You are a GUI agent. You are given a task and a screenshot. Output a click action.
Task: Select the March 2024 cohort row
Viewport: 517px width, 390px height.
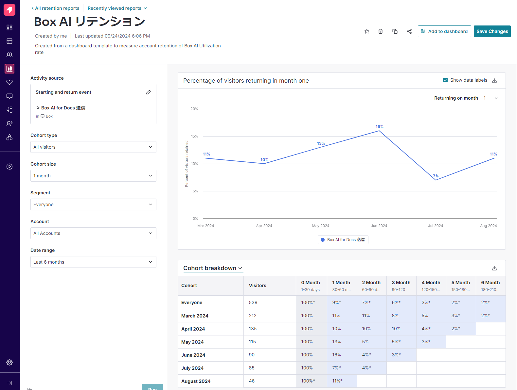point(342,316)
